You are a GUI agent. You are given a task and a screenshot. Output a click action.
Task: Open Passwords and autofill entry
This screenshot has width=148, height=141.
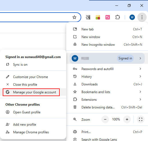107,69
